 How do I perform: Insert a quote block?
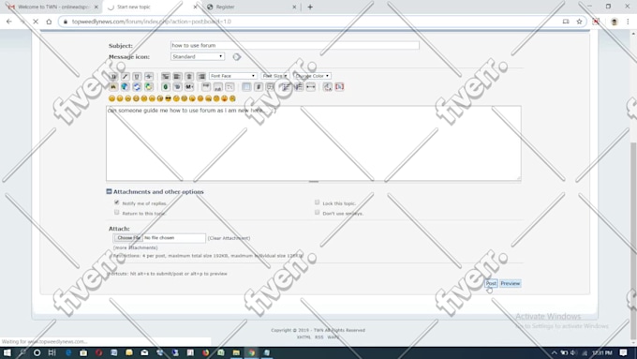pyautogui.click(x=270, y=87)
